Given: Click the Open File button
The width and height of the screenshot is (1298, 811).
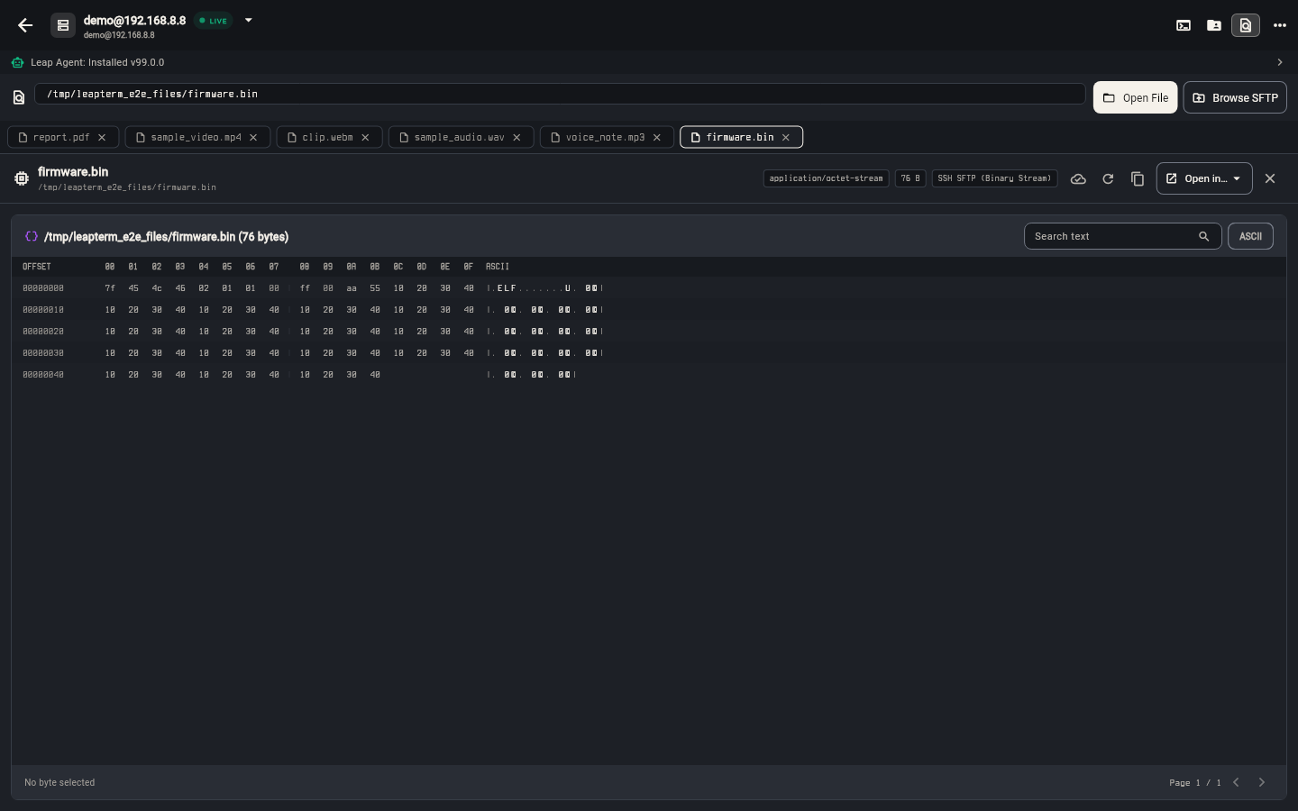Looking at the screenshot, I should (x=1136, y=97).
